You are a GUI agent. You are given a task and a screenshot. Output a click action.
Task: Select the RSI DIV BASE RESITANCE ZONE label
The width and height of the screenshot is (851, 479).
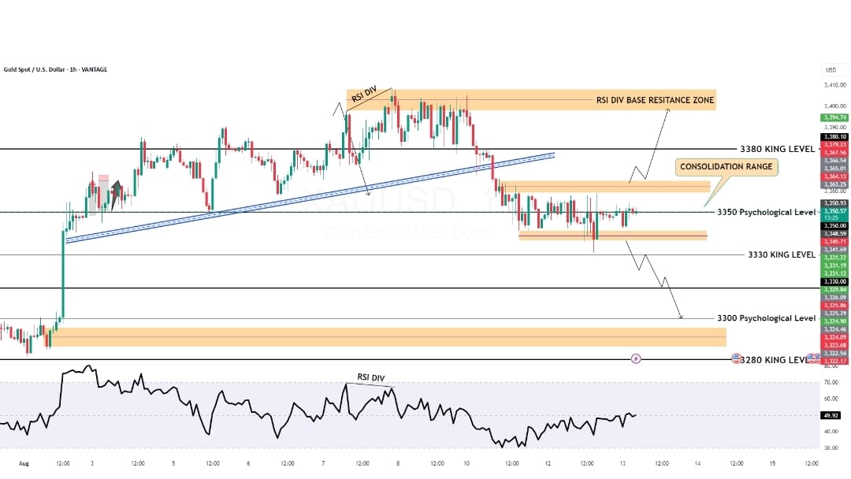click(x=655, y=100)
